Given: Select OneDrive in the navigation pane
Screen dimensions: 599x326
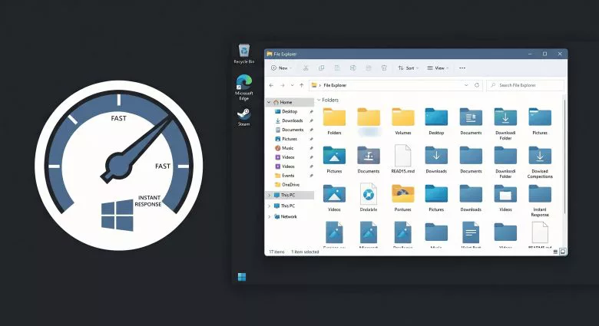Looking at the screenshot, I should [x=290, y=184].
